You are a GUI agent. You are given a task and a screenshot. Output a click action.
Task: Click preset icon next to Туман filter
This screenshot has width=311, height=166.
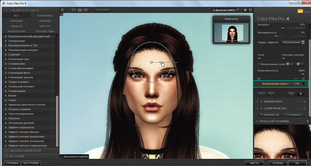point(52,100)
